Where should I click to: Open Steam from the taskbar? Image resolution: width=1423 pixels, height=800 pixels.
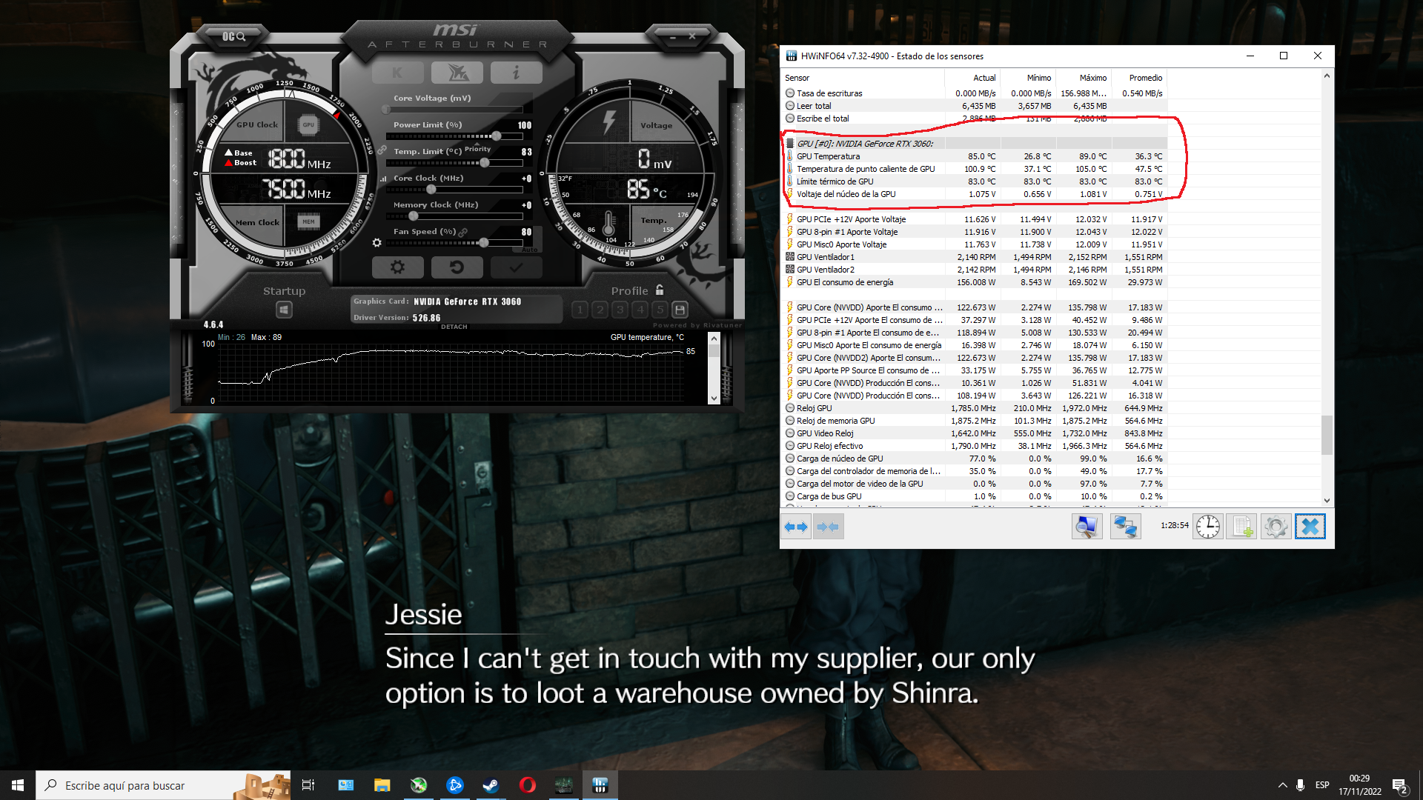tap(491, 785)
